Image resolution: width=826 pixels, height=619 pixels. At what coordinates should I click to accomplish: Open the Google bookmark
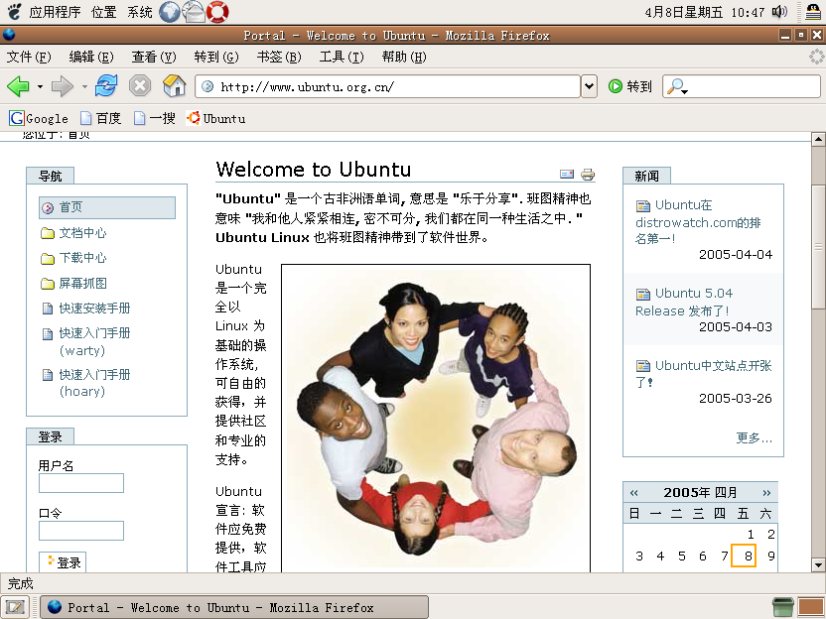click(x=39, y=118)
